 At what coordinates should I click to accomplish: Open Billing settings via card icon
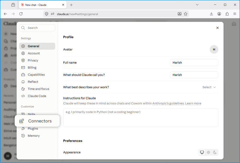coord(23,68)
